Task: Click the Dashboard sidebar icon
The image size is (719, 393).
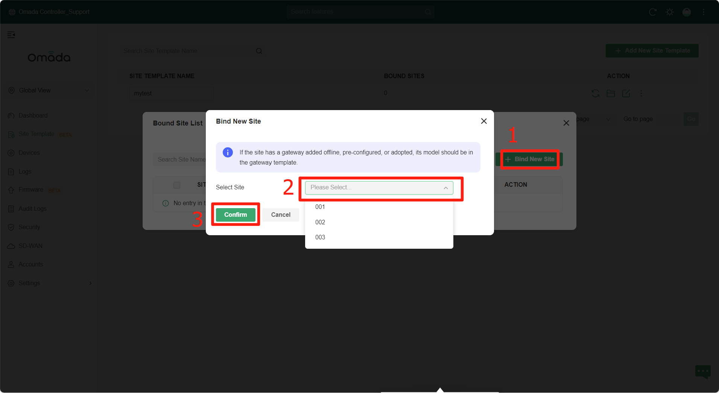Action: click(x=11, y=116)
